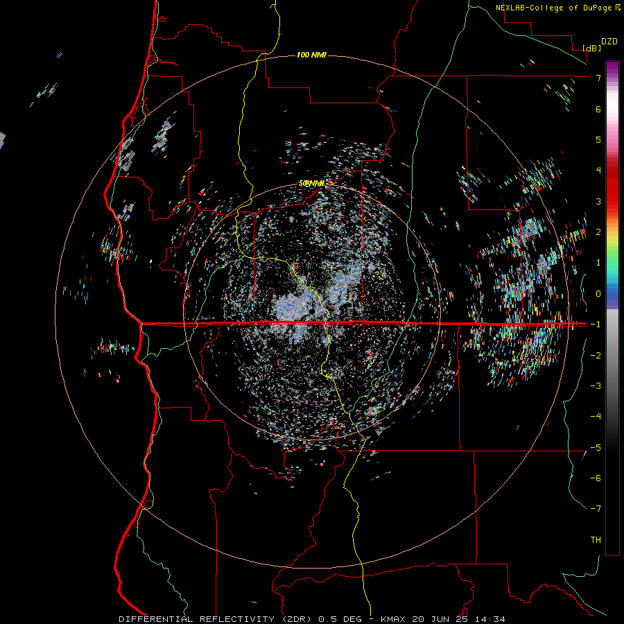Click the NEXLAB-College of DuPage watermark text
Viewport: 624px width, 624px height.
click(x=553, y=8)
